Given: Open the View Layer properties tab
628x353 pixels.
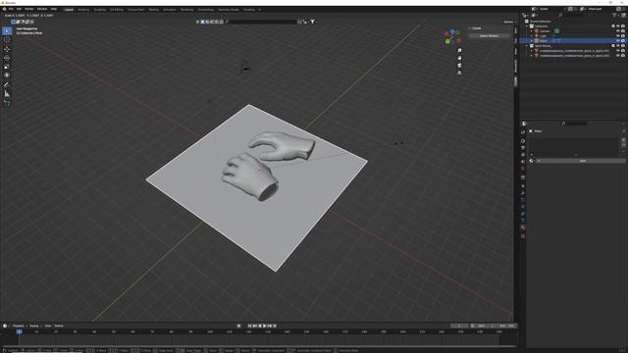Looking at the screenshot, I should click(523, 155).
